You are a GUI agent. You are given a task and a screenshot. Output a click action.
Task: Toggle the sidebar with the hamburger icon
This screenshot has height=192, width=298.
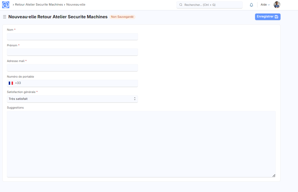click(x=5, y=17)
